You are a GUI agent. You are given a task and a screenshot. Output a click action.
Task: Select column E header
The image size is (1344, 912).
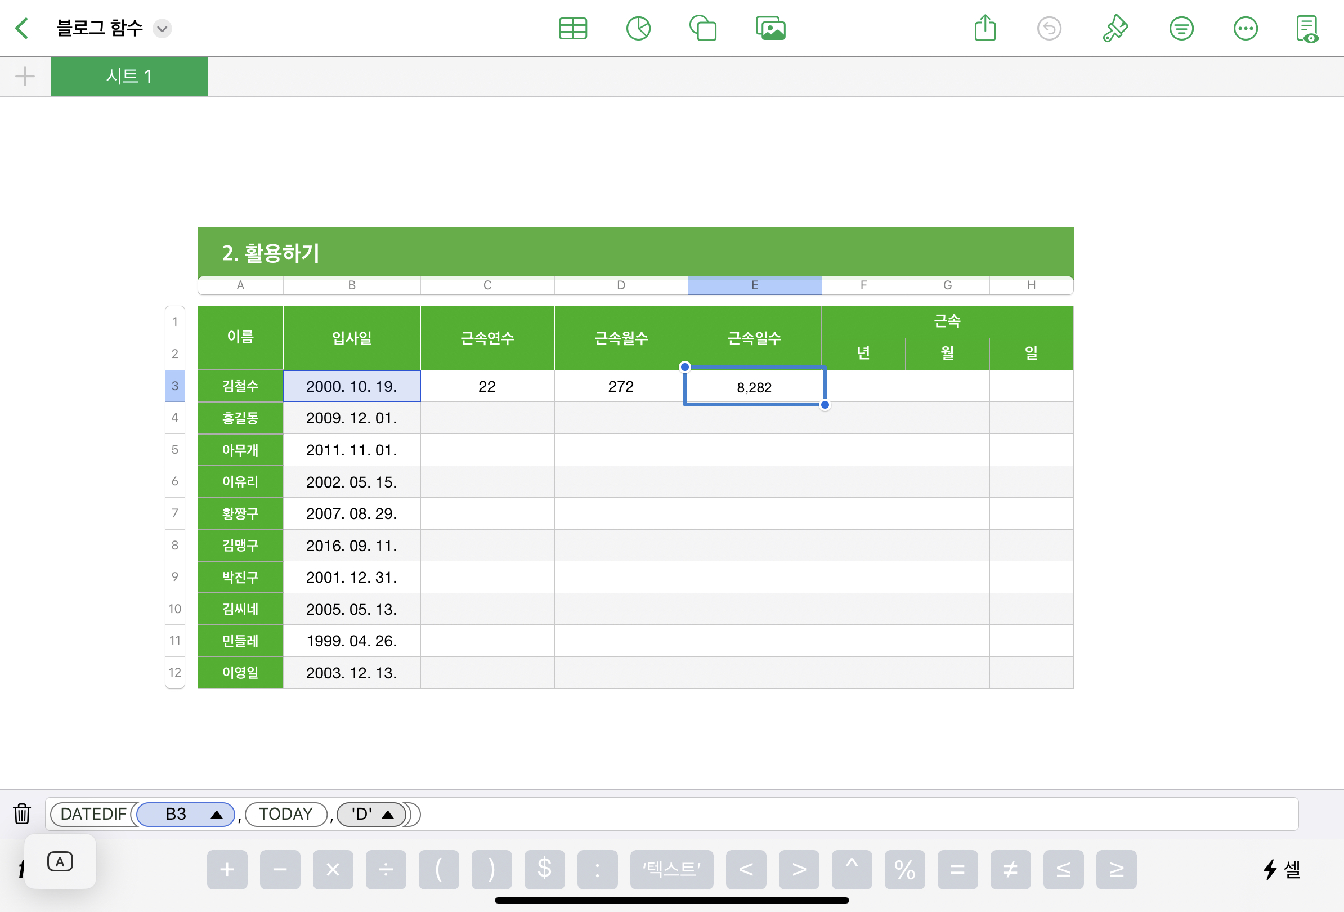755,285
